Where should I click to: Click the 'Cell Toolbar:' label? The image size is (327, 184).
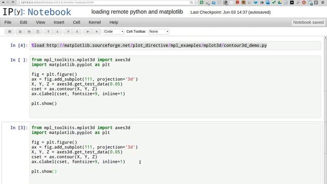(136, 32)
